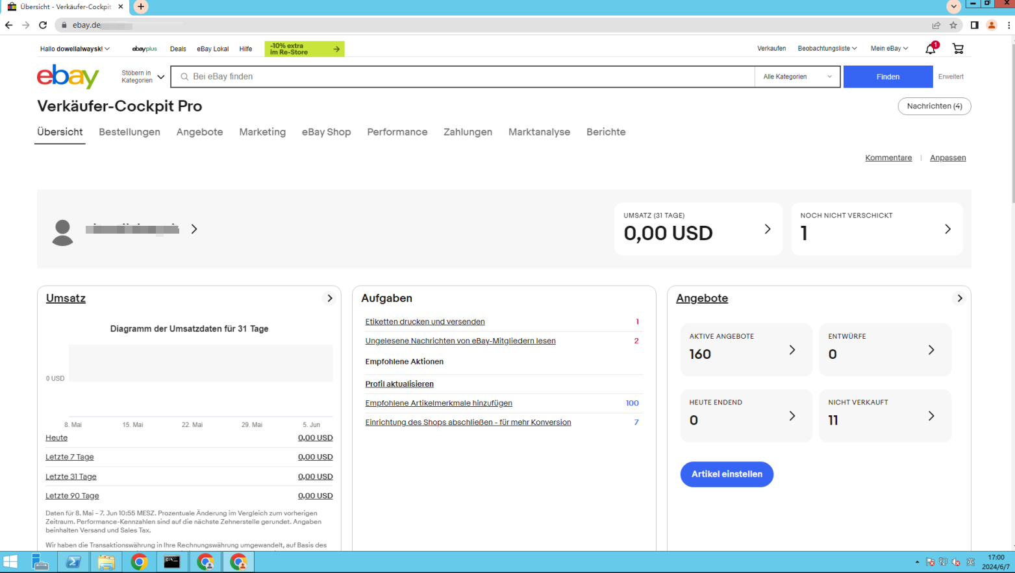Click chevron next to seller name
This screenshot has width=1015, height=573.
[194, 229]
